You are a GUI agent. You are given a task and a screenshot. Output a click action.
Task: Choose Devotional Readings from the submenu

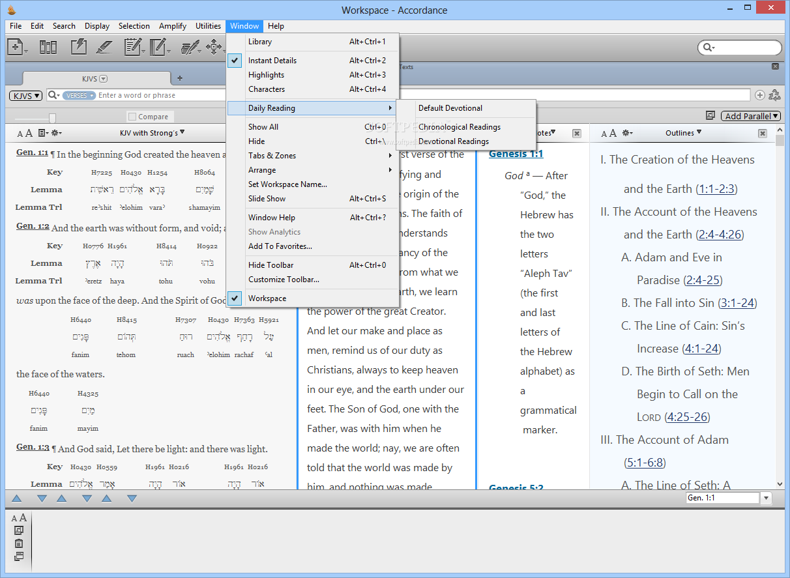(466, 141)
